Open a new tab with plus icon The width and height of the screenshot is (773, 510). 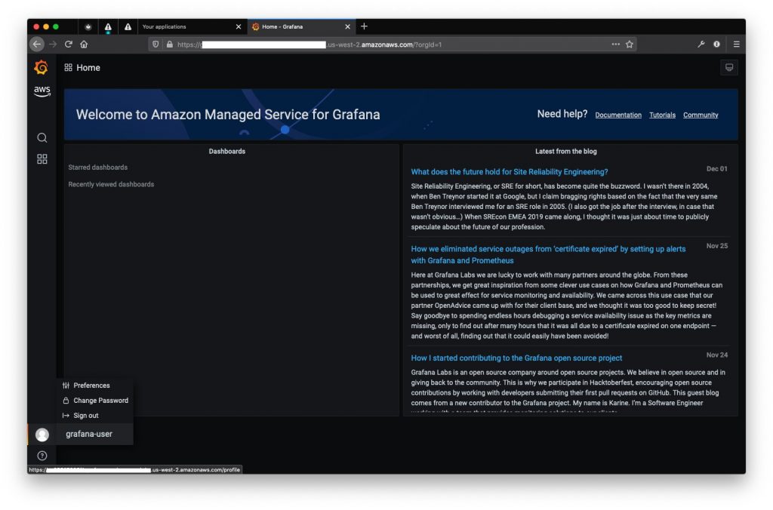364,26
